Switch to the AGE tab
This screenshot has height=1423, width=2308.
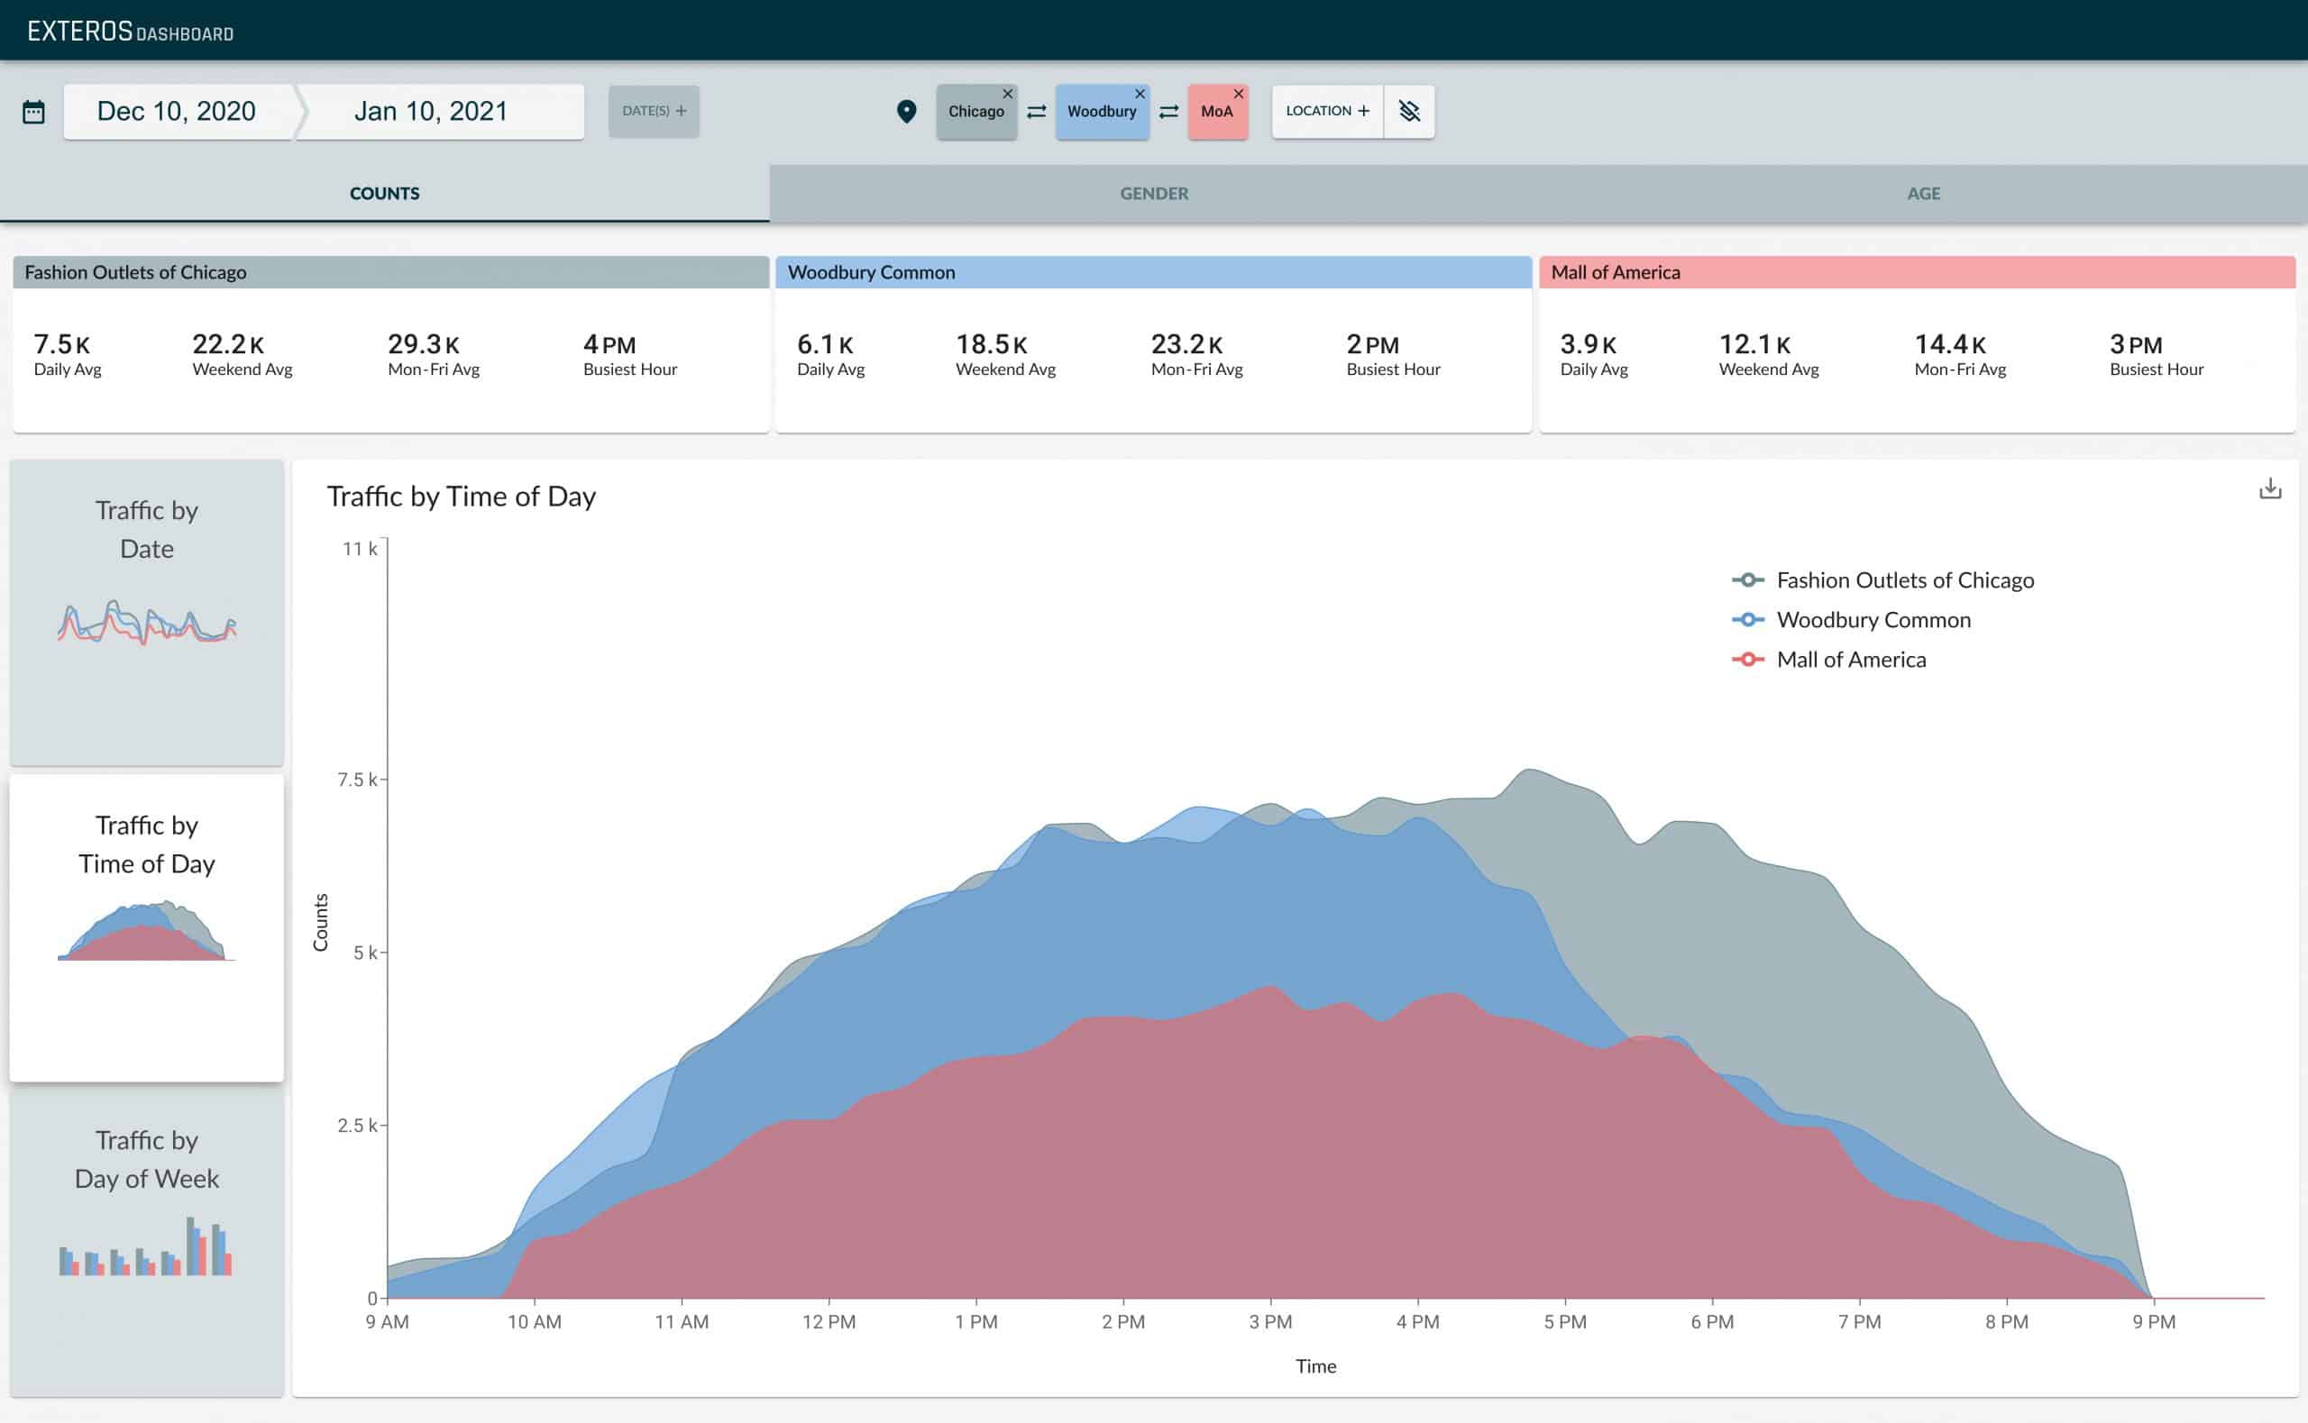(x=1923, y=194)
